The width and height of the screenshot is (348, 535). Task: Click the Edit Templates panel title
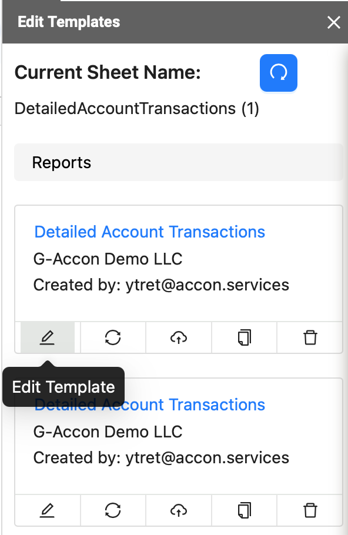point(69,22)
